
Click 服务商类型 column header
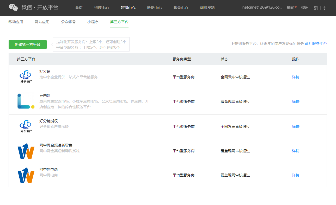[x=182, y=59]
